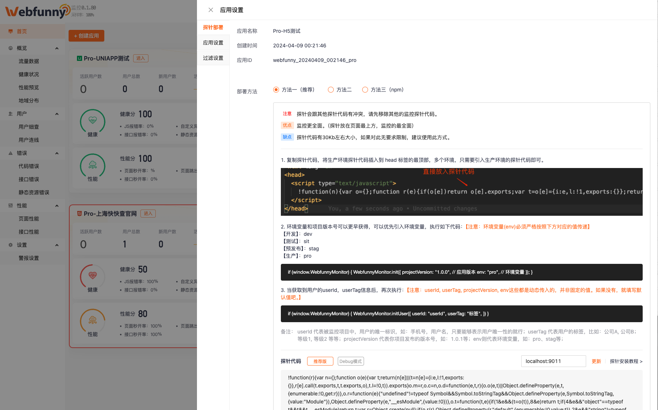Switch to the 应用设置 side tab
The height and width of the screenshot is (410, 658).
tap(213, 43)
